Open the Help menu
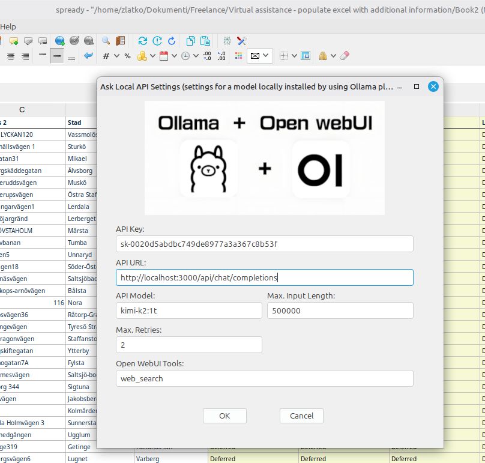Image resolution: width=485 pixels, height=463 pixels. pos(8,26)
